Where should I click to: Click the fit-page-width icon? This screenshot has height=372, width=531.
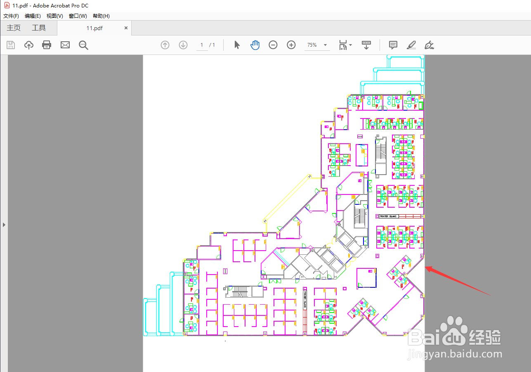coord(343,45)
